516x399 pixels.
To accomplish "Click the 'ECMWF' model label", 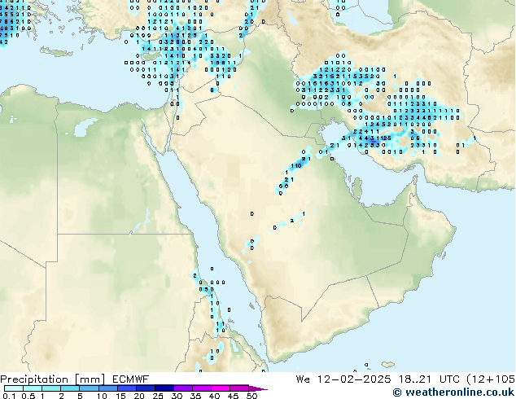I will point(131,379).
